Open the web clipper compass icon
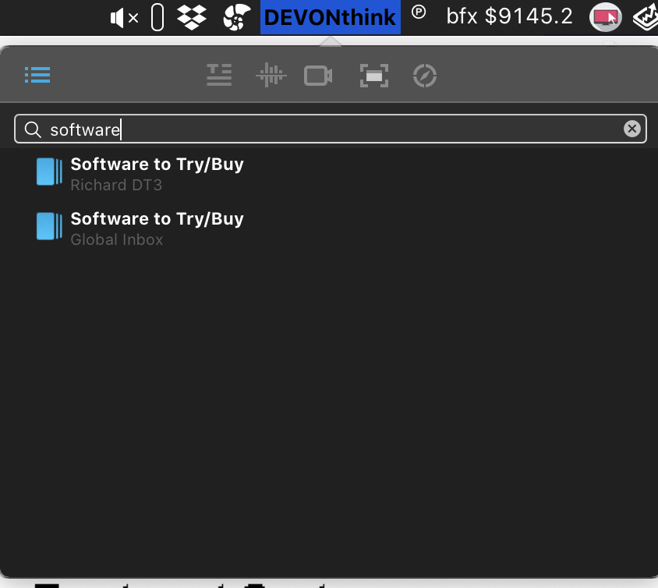The width and height of the screenshot is (658, 588). (424, 75)
